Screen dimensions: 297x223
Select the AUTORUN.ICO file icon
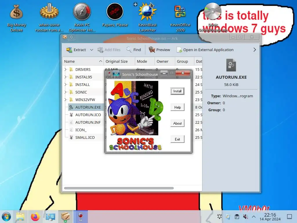coord(71,115)
